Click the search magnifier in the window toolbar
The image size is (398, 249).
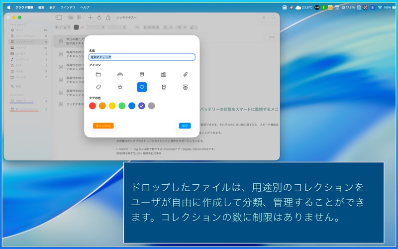pos(273,17)
